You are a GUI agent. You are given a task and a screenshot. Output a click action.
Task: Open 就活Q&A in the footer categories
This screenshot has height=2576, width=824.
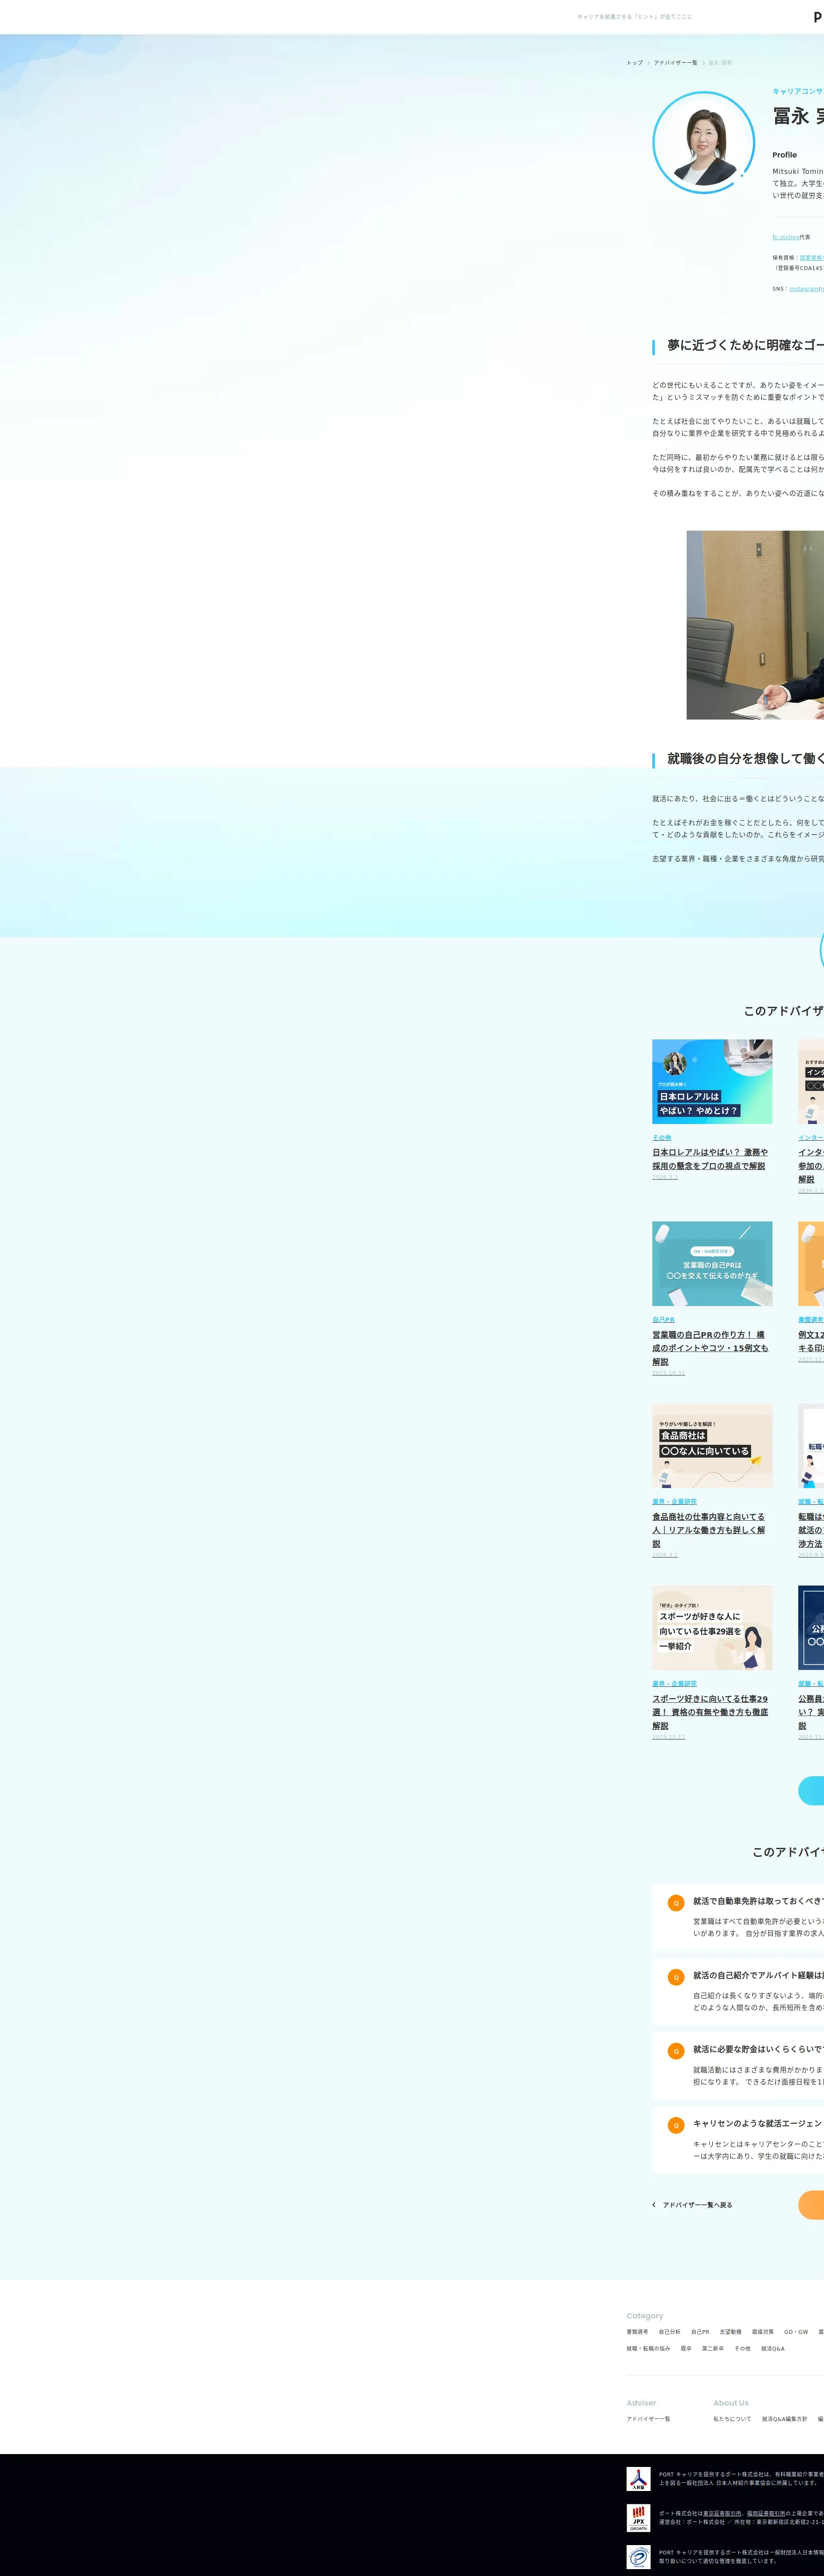[x=773, y=2349]
